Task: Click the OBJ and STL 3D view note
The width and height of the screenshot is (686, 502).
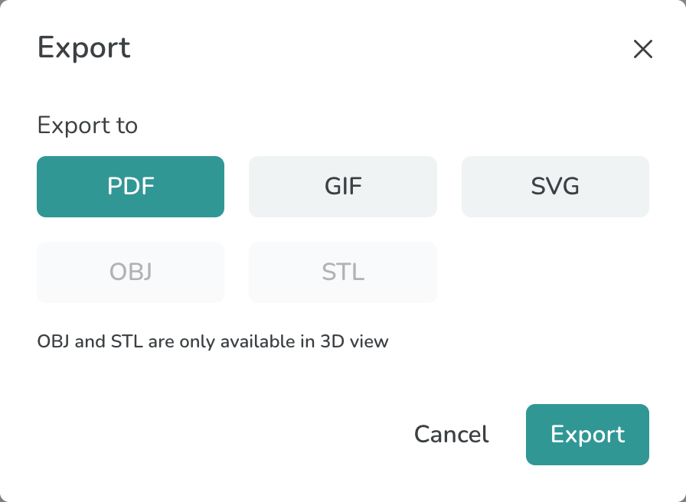Action: tap(213, 341)
